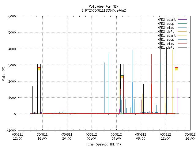Pick the purple NPD2 start legend line

[x=183, y=20]
